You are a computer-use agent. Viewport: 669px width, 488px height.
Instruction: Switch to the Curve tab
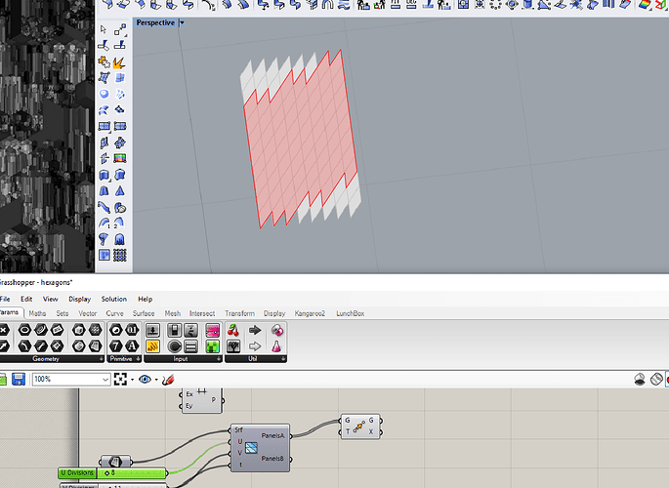(x=115, y=313)
